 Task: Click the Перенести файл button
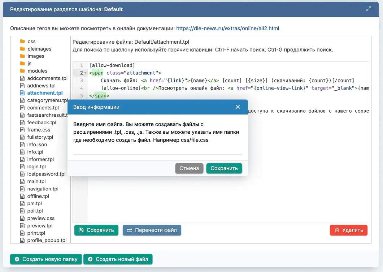[152, 230]
